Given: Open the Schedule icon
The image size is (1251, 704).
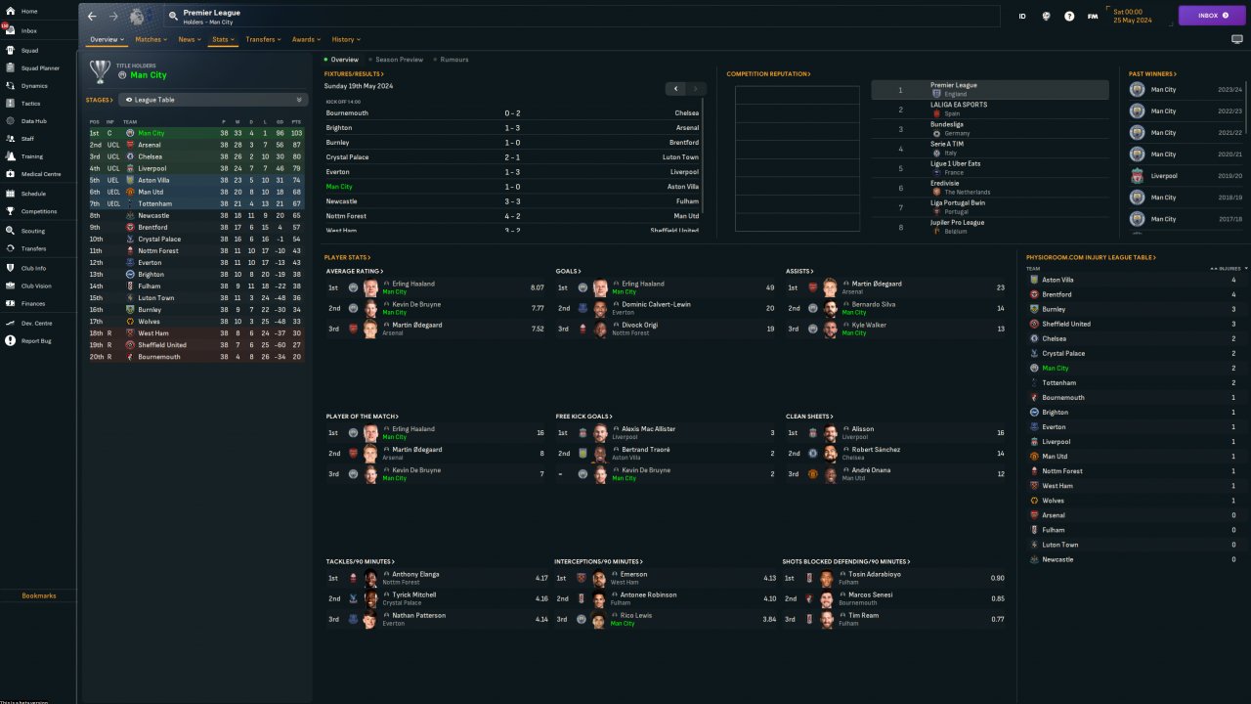Looking at the screenshot, I should point(10,193).
